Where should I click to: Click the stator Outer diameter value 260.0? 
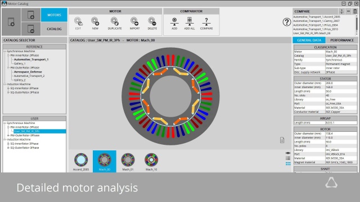coord(341,83)
